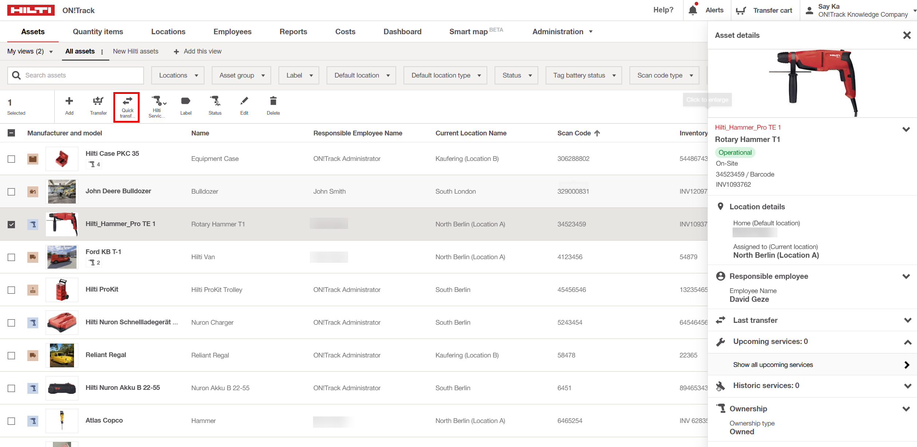Image resolution: width=917 pixels, height=447 pixels.
Task: Click the user profile avatar icon
Action: tap(809, 10)
